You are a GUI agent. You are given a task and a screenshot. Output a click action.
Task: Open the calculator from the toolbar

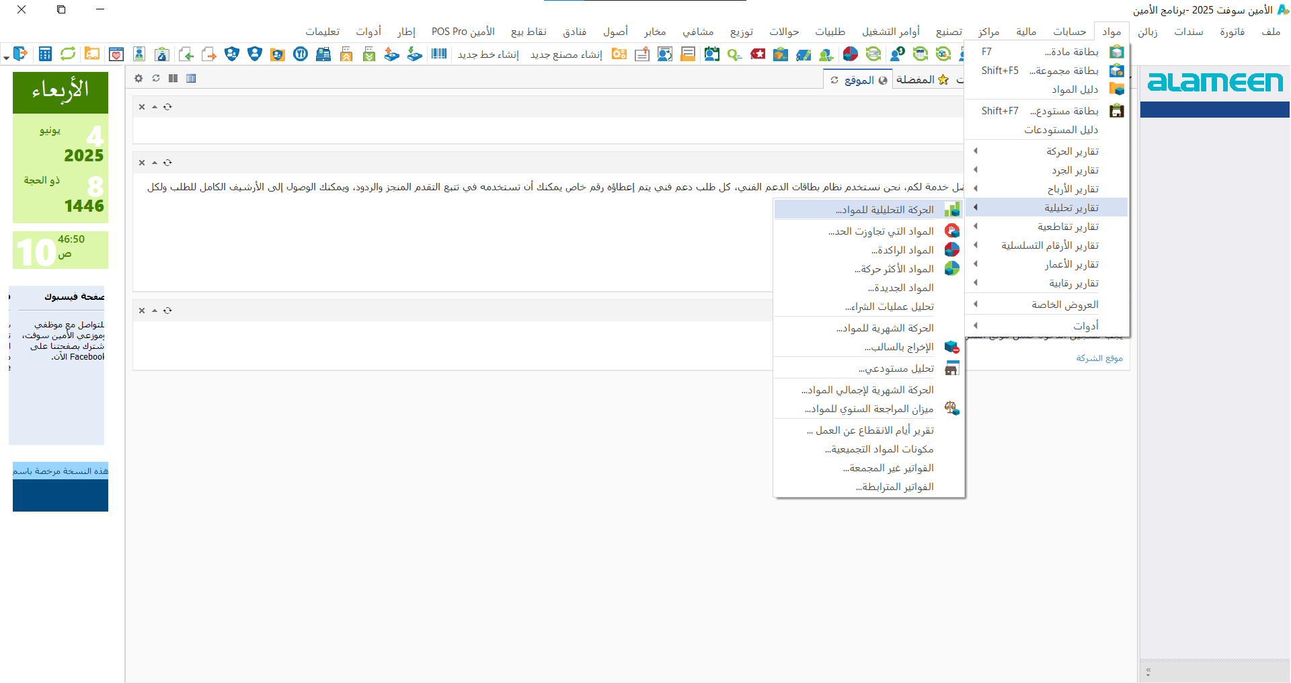45,54
